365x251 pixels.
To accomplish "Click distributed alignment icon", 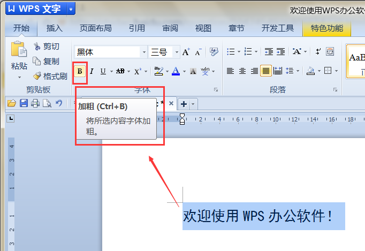I will tap(277, 71).
